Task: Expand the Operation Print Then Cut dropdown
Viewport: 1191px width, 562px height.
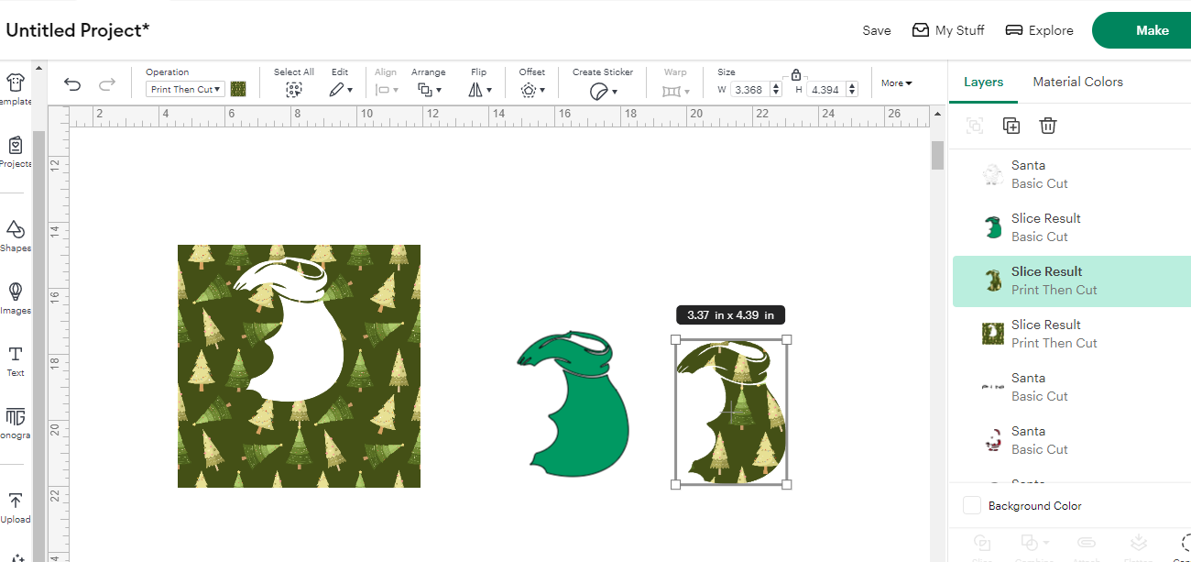Action: coord(185,90)
